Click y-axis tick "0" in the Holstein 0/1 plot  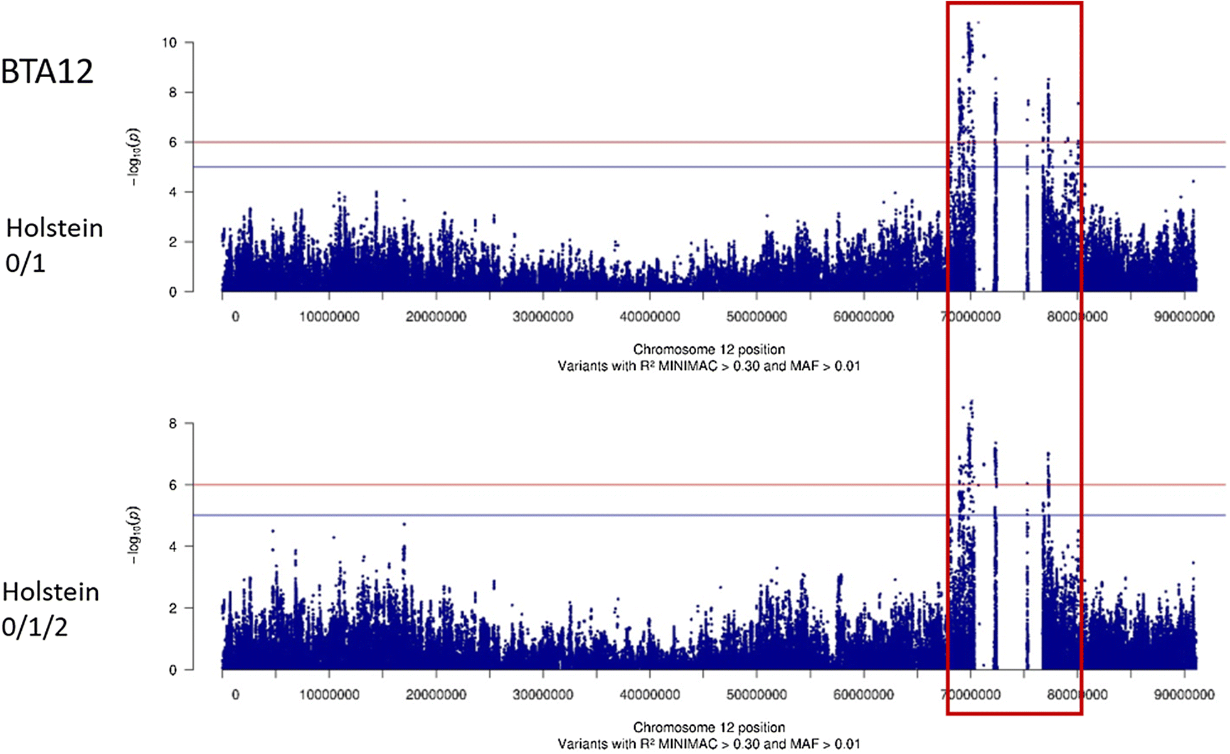click(172, 291)
